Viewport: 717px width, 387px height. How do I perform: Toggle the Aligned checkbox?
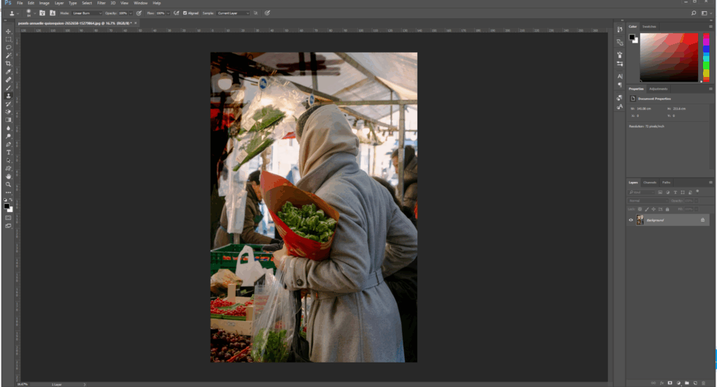tap(185, 13)
